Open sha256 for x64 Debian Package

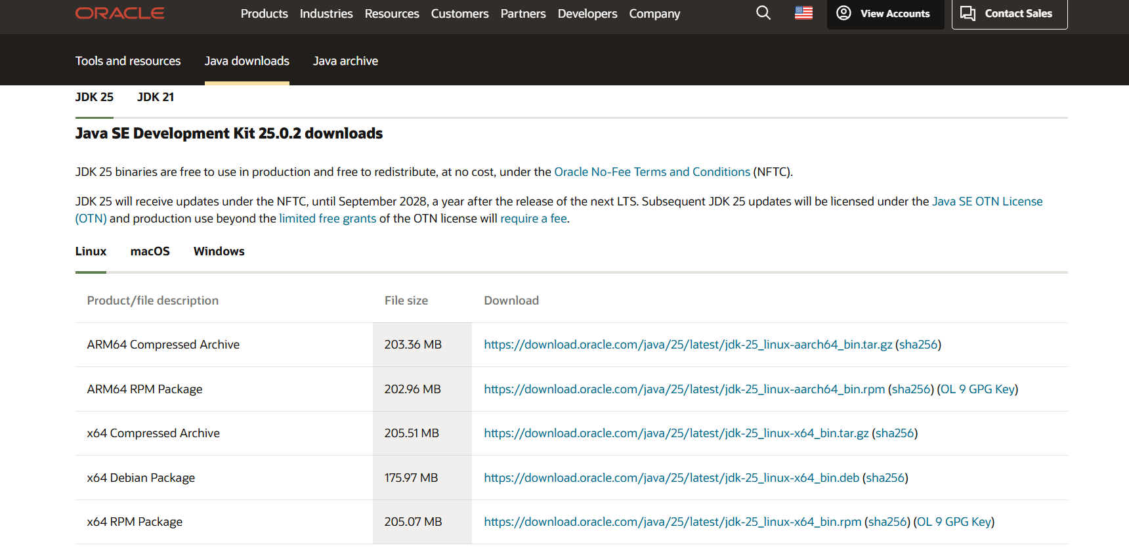point(885,478)
